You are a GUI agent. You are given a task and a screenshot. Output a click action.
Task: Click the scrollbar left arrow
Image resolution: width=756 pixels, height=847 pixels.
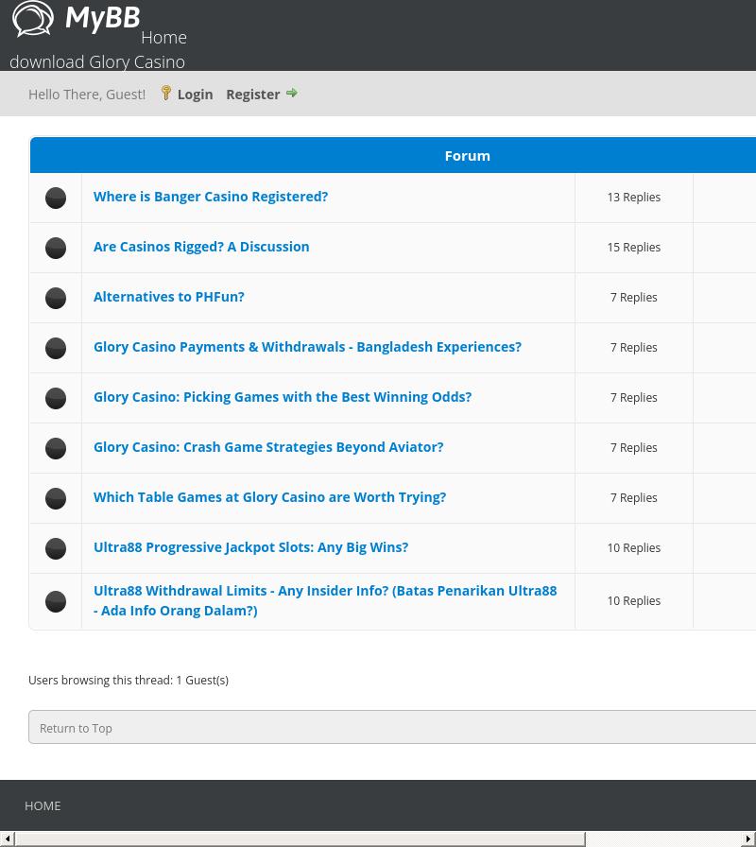[x=7, y=838]
